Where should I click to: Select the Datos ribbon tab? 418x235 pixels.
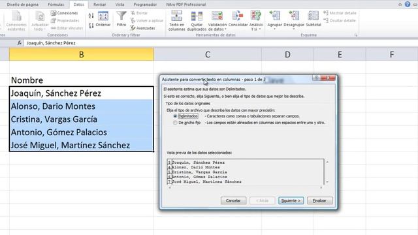pyautogui.click(x=78, y=5)
